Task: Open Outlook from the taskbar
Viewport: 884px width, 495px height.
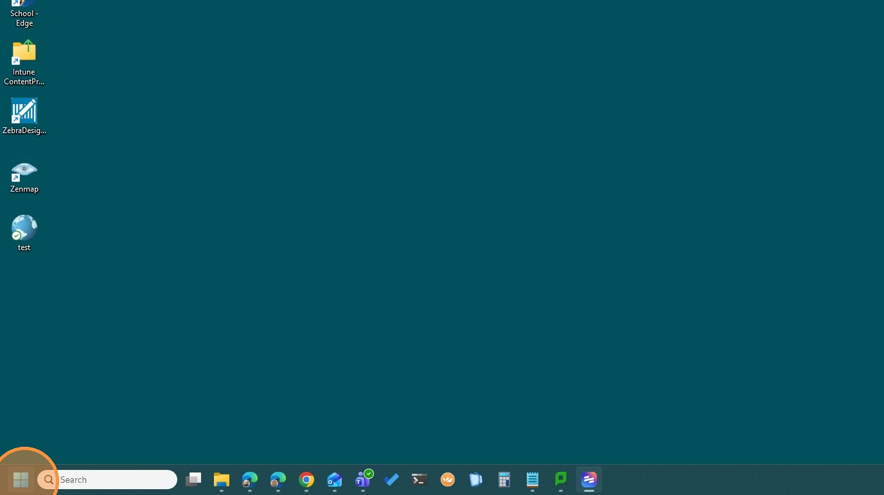Action: coord(335,480)
